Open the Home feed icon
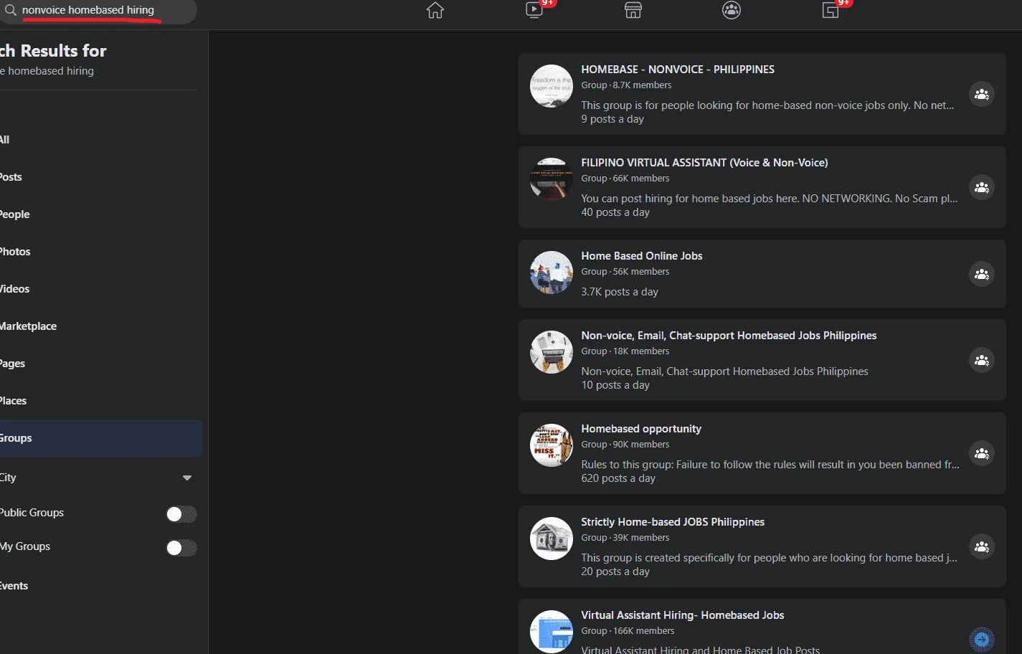This screenshot has height=654, width=1022. click(x=435, y=10)
